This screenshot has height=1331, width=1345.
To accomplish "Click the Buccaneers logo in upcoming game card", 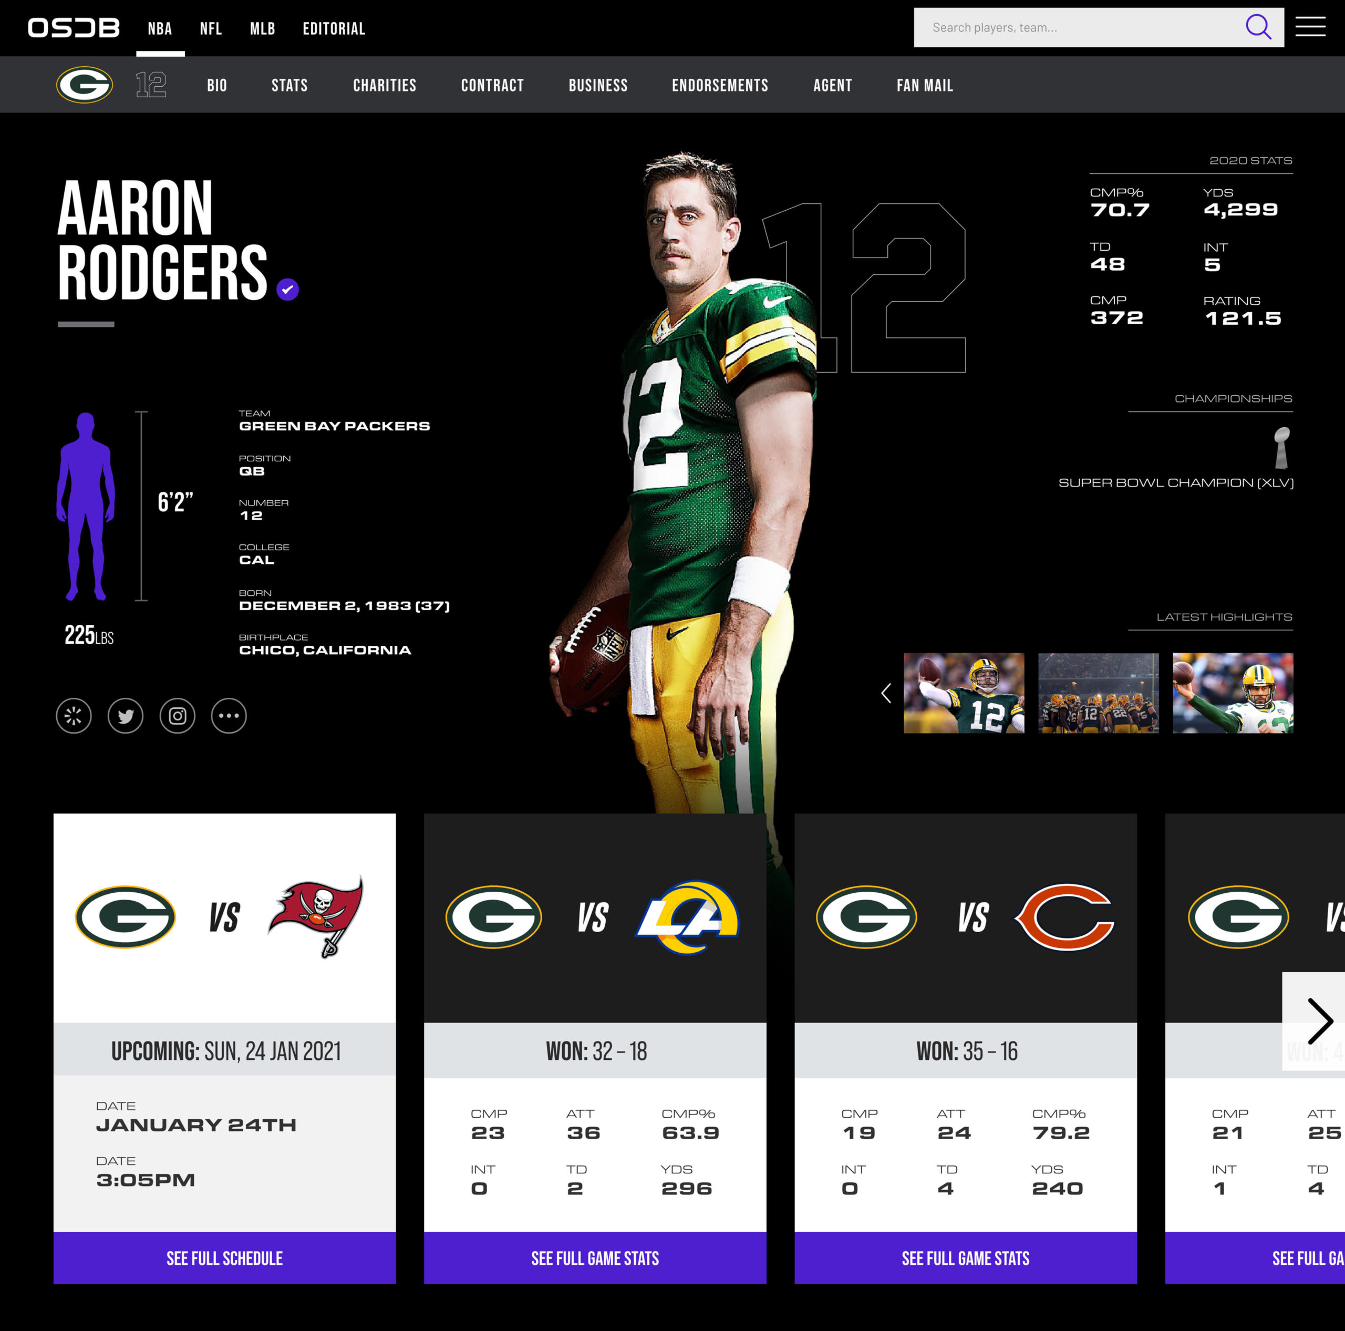I will [317, 916].
